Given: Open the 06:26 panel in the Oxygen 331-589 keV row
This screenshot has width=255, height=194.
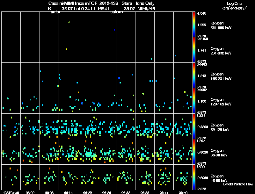Looking at the screenshot, I should tap(107, 25).
